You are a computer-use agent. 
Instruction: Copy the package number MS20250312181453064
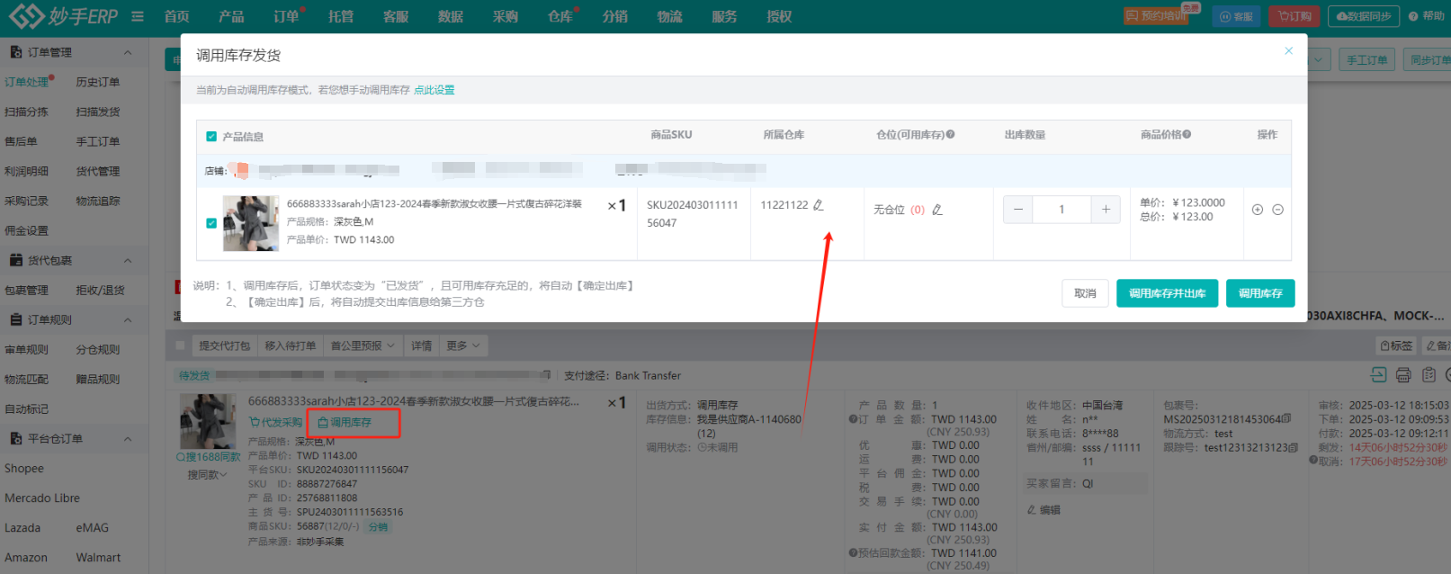point(1286,419)
